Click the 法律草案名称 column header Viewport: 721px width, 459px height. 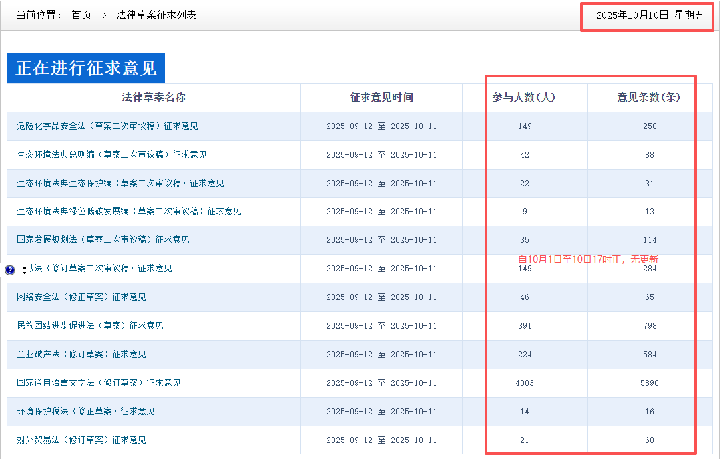point(154,97)
